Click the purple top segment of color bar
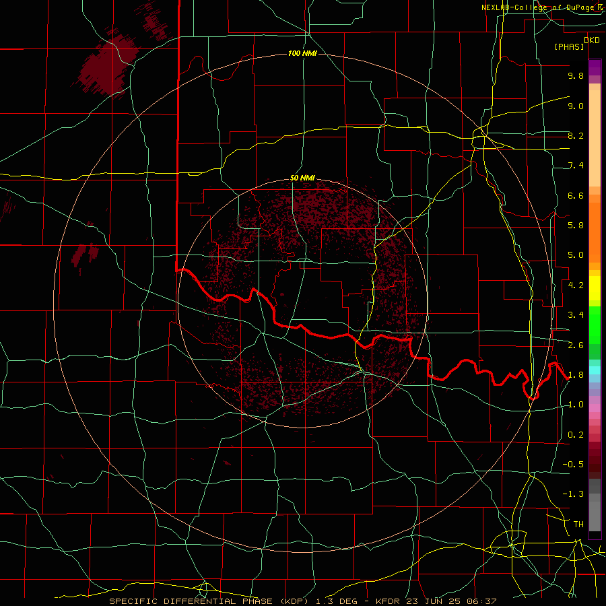The width and height of the screenshot is (606, 606). (595, 67)
